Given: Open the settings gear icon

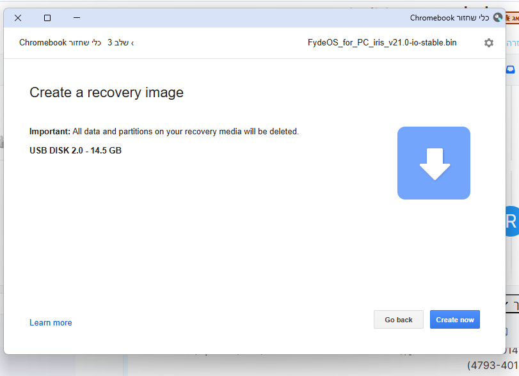Looking at the screenshot, I should pyautogui.click(x=489, y=43).
